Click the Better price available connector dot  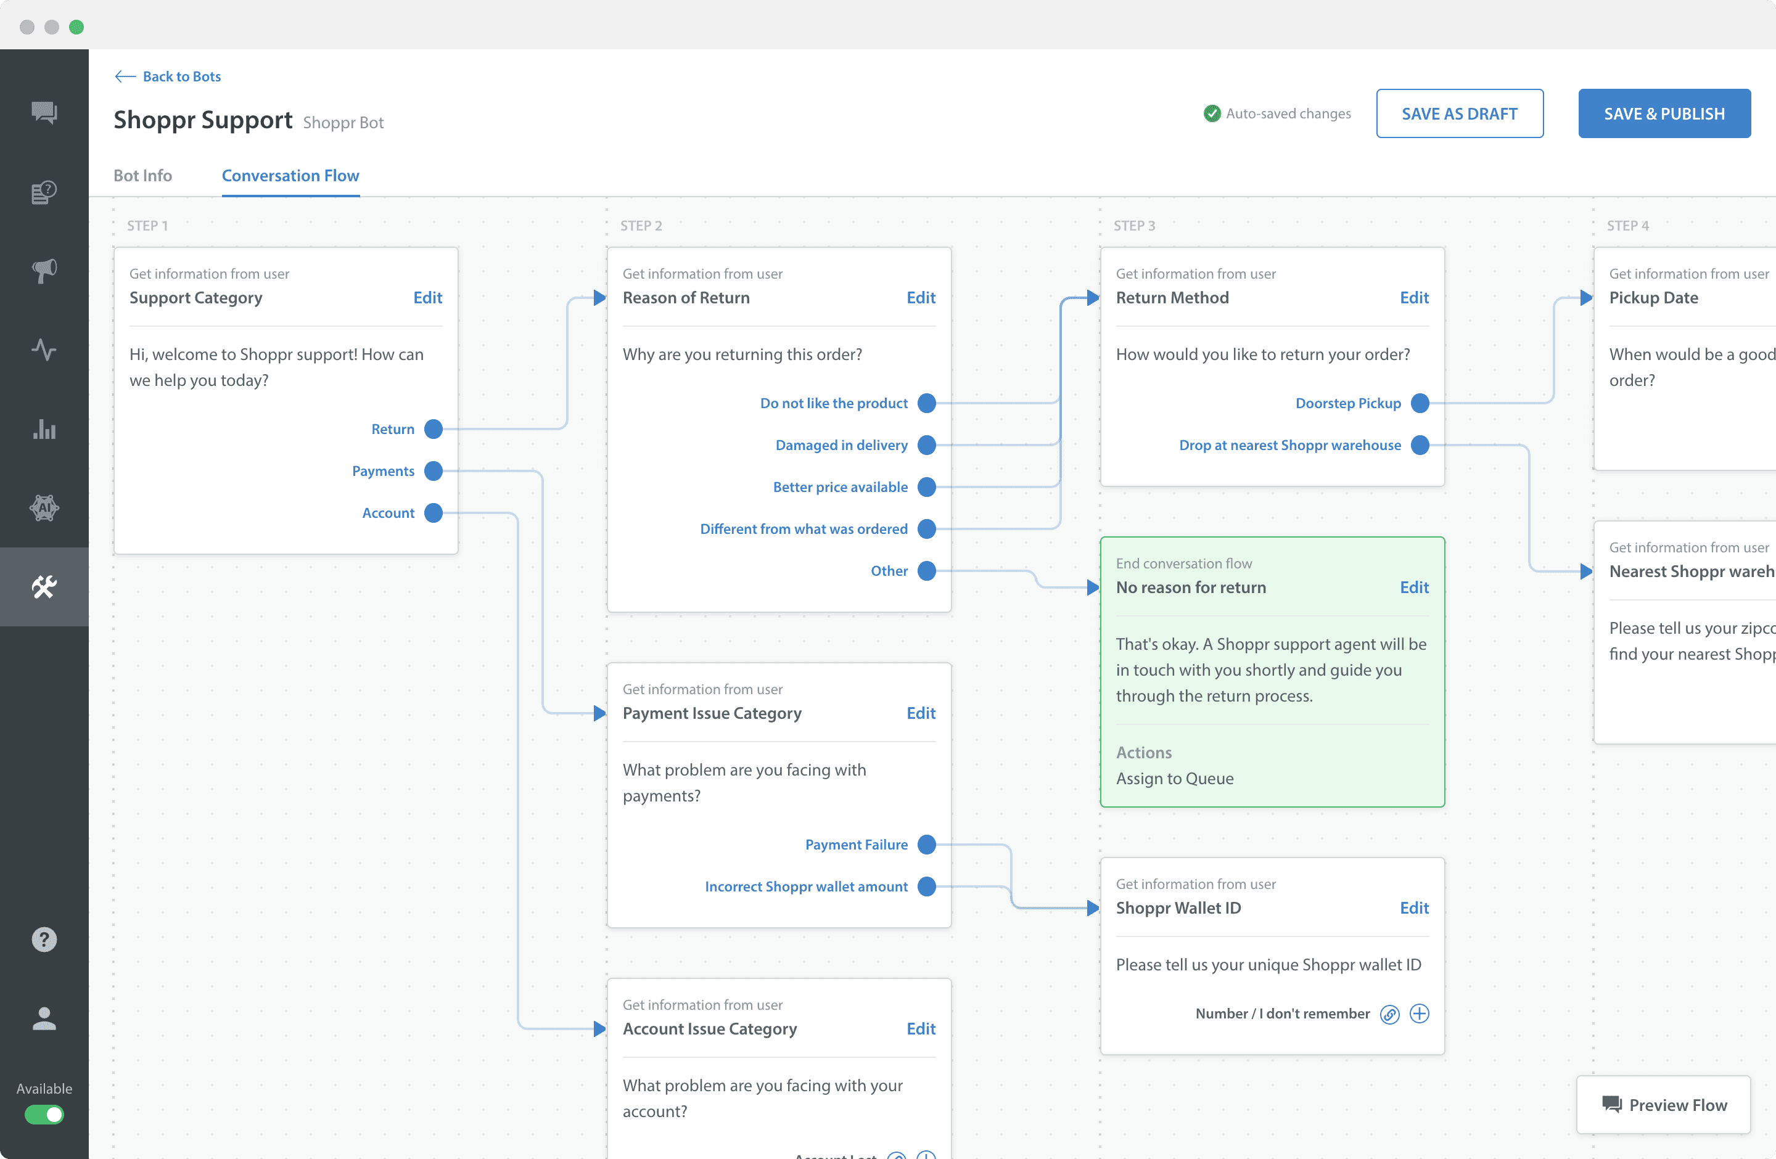pyautogui.click(x=927, y=486)
